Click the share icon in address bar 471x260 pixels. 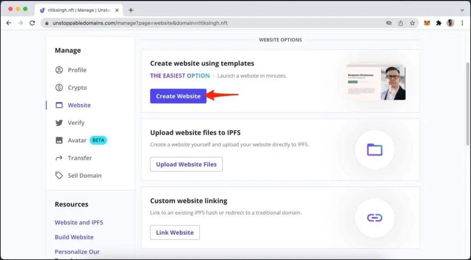pyautogui.click(x=401, y=23)
